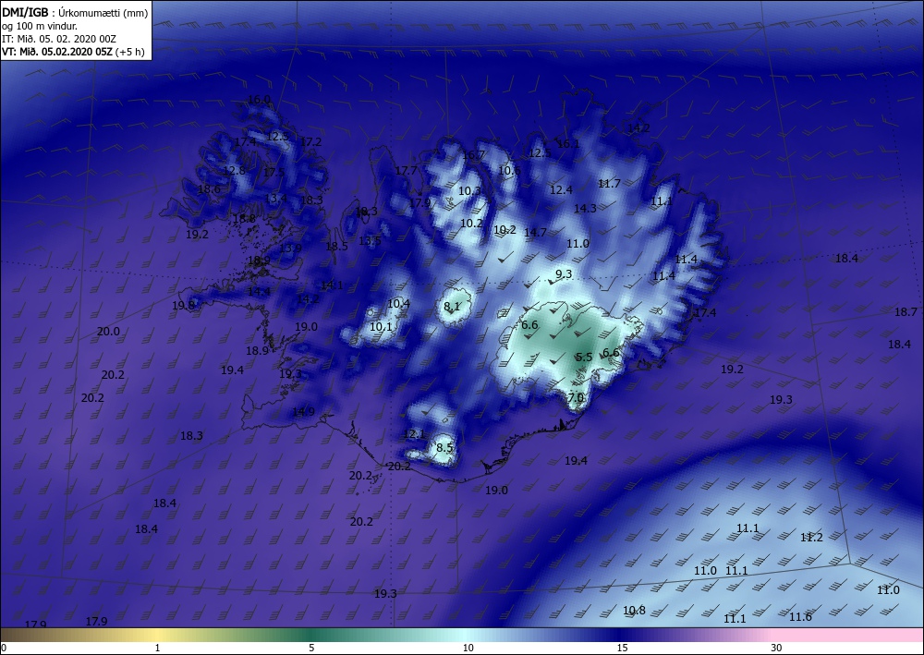Image resolution: width=924 pixels, height=655 pixels.
Task: Select the 10.1 value label
Action: [x=381, y=327]
